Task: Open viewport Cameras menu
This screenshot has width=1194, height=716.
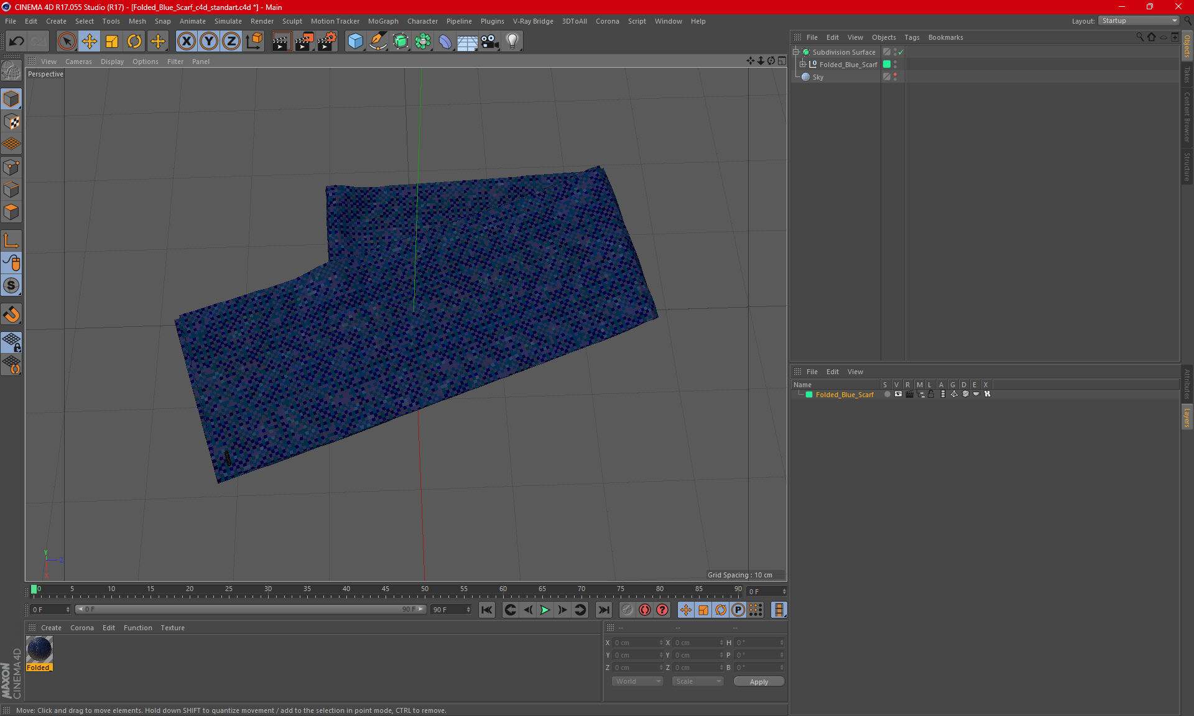Action: tap(78, 62)
